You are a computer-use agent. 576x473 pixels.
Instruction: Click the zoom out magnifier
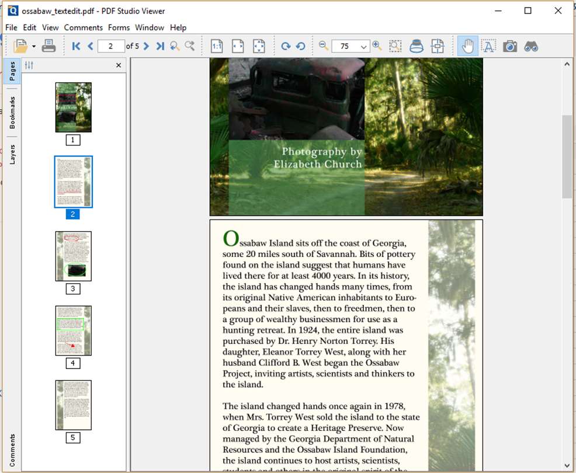point(324,46)
